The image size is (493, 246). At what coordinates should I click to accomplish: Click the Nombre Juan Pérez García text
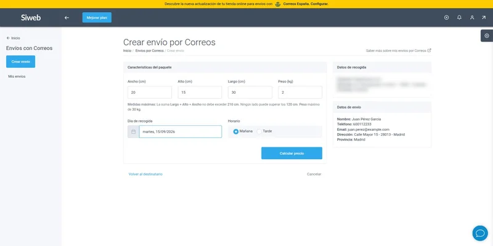tap(359, 119)
